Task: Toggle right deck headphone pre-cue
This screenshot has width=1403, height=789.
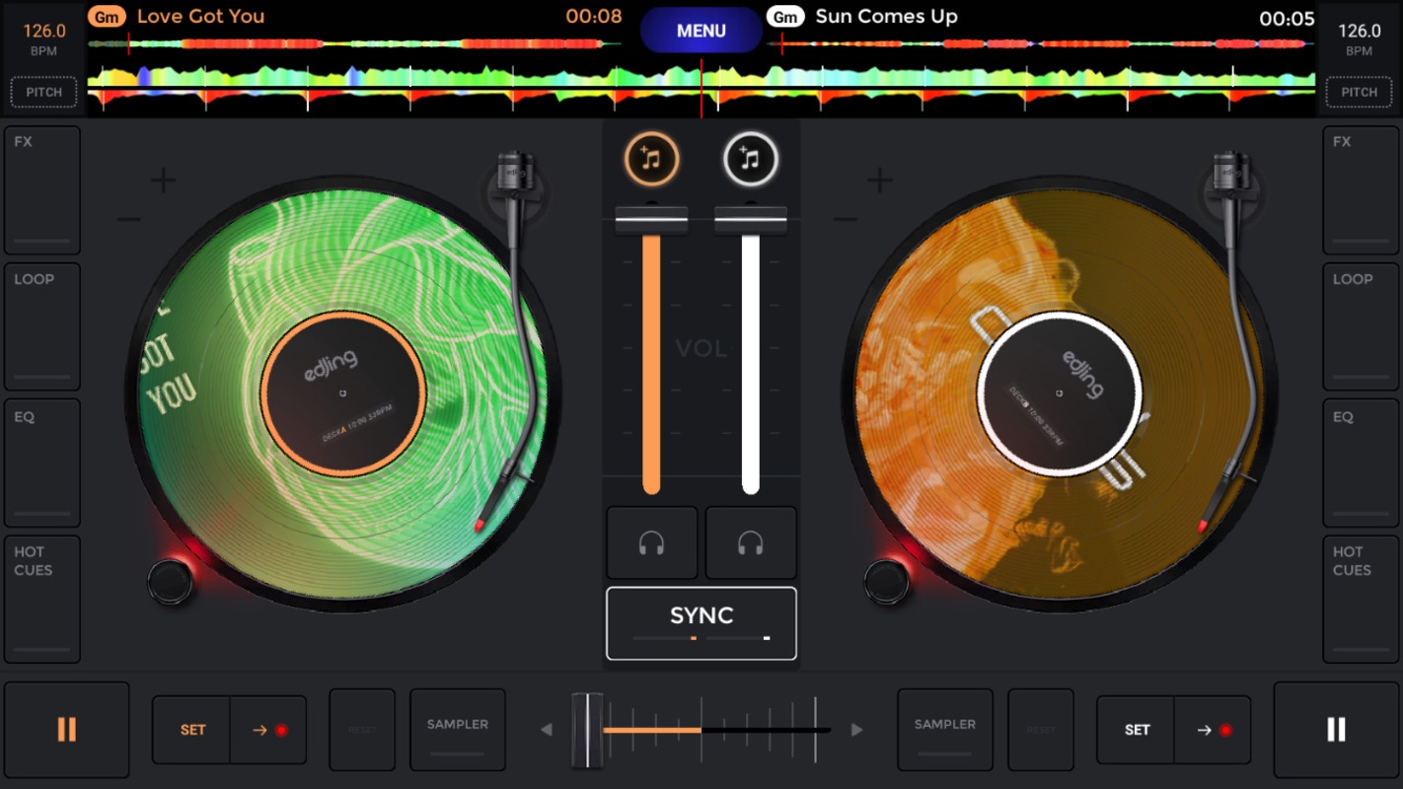Action: click(751, 543)
